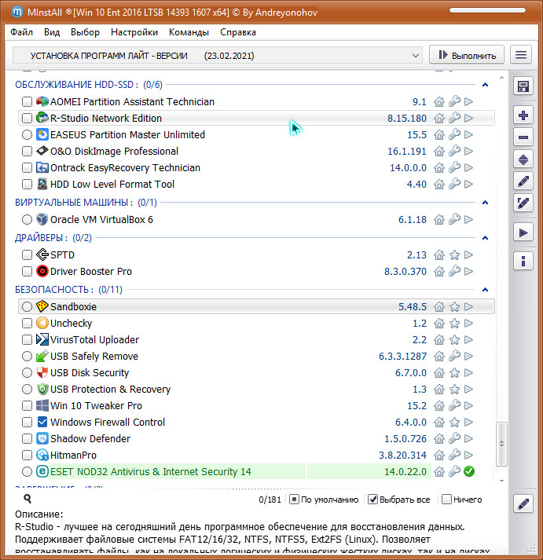Select the HitmanPro row name
This screenshot has height=560, width=543.
[x=74, y=455]
